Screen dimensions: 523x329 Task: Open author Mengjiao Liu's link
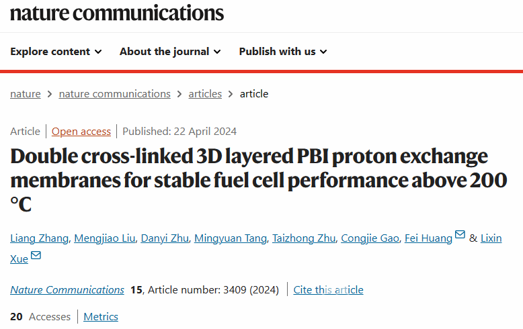coord(105,238)
